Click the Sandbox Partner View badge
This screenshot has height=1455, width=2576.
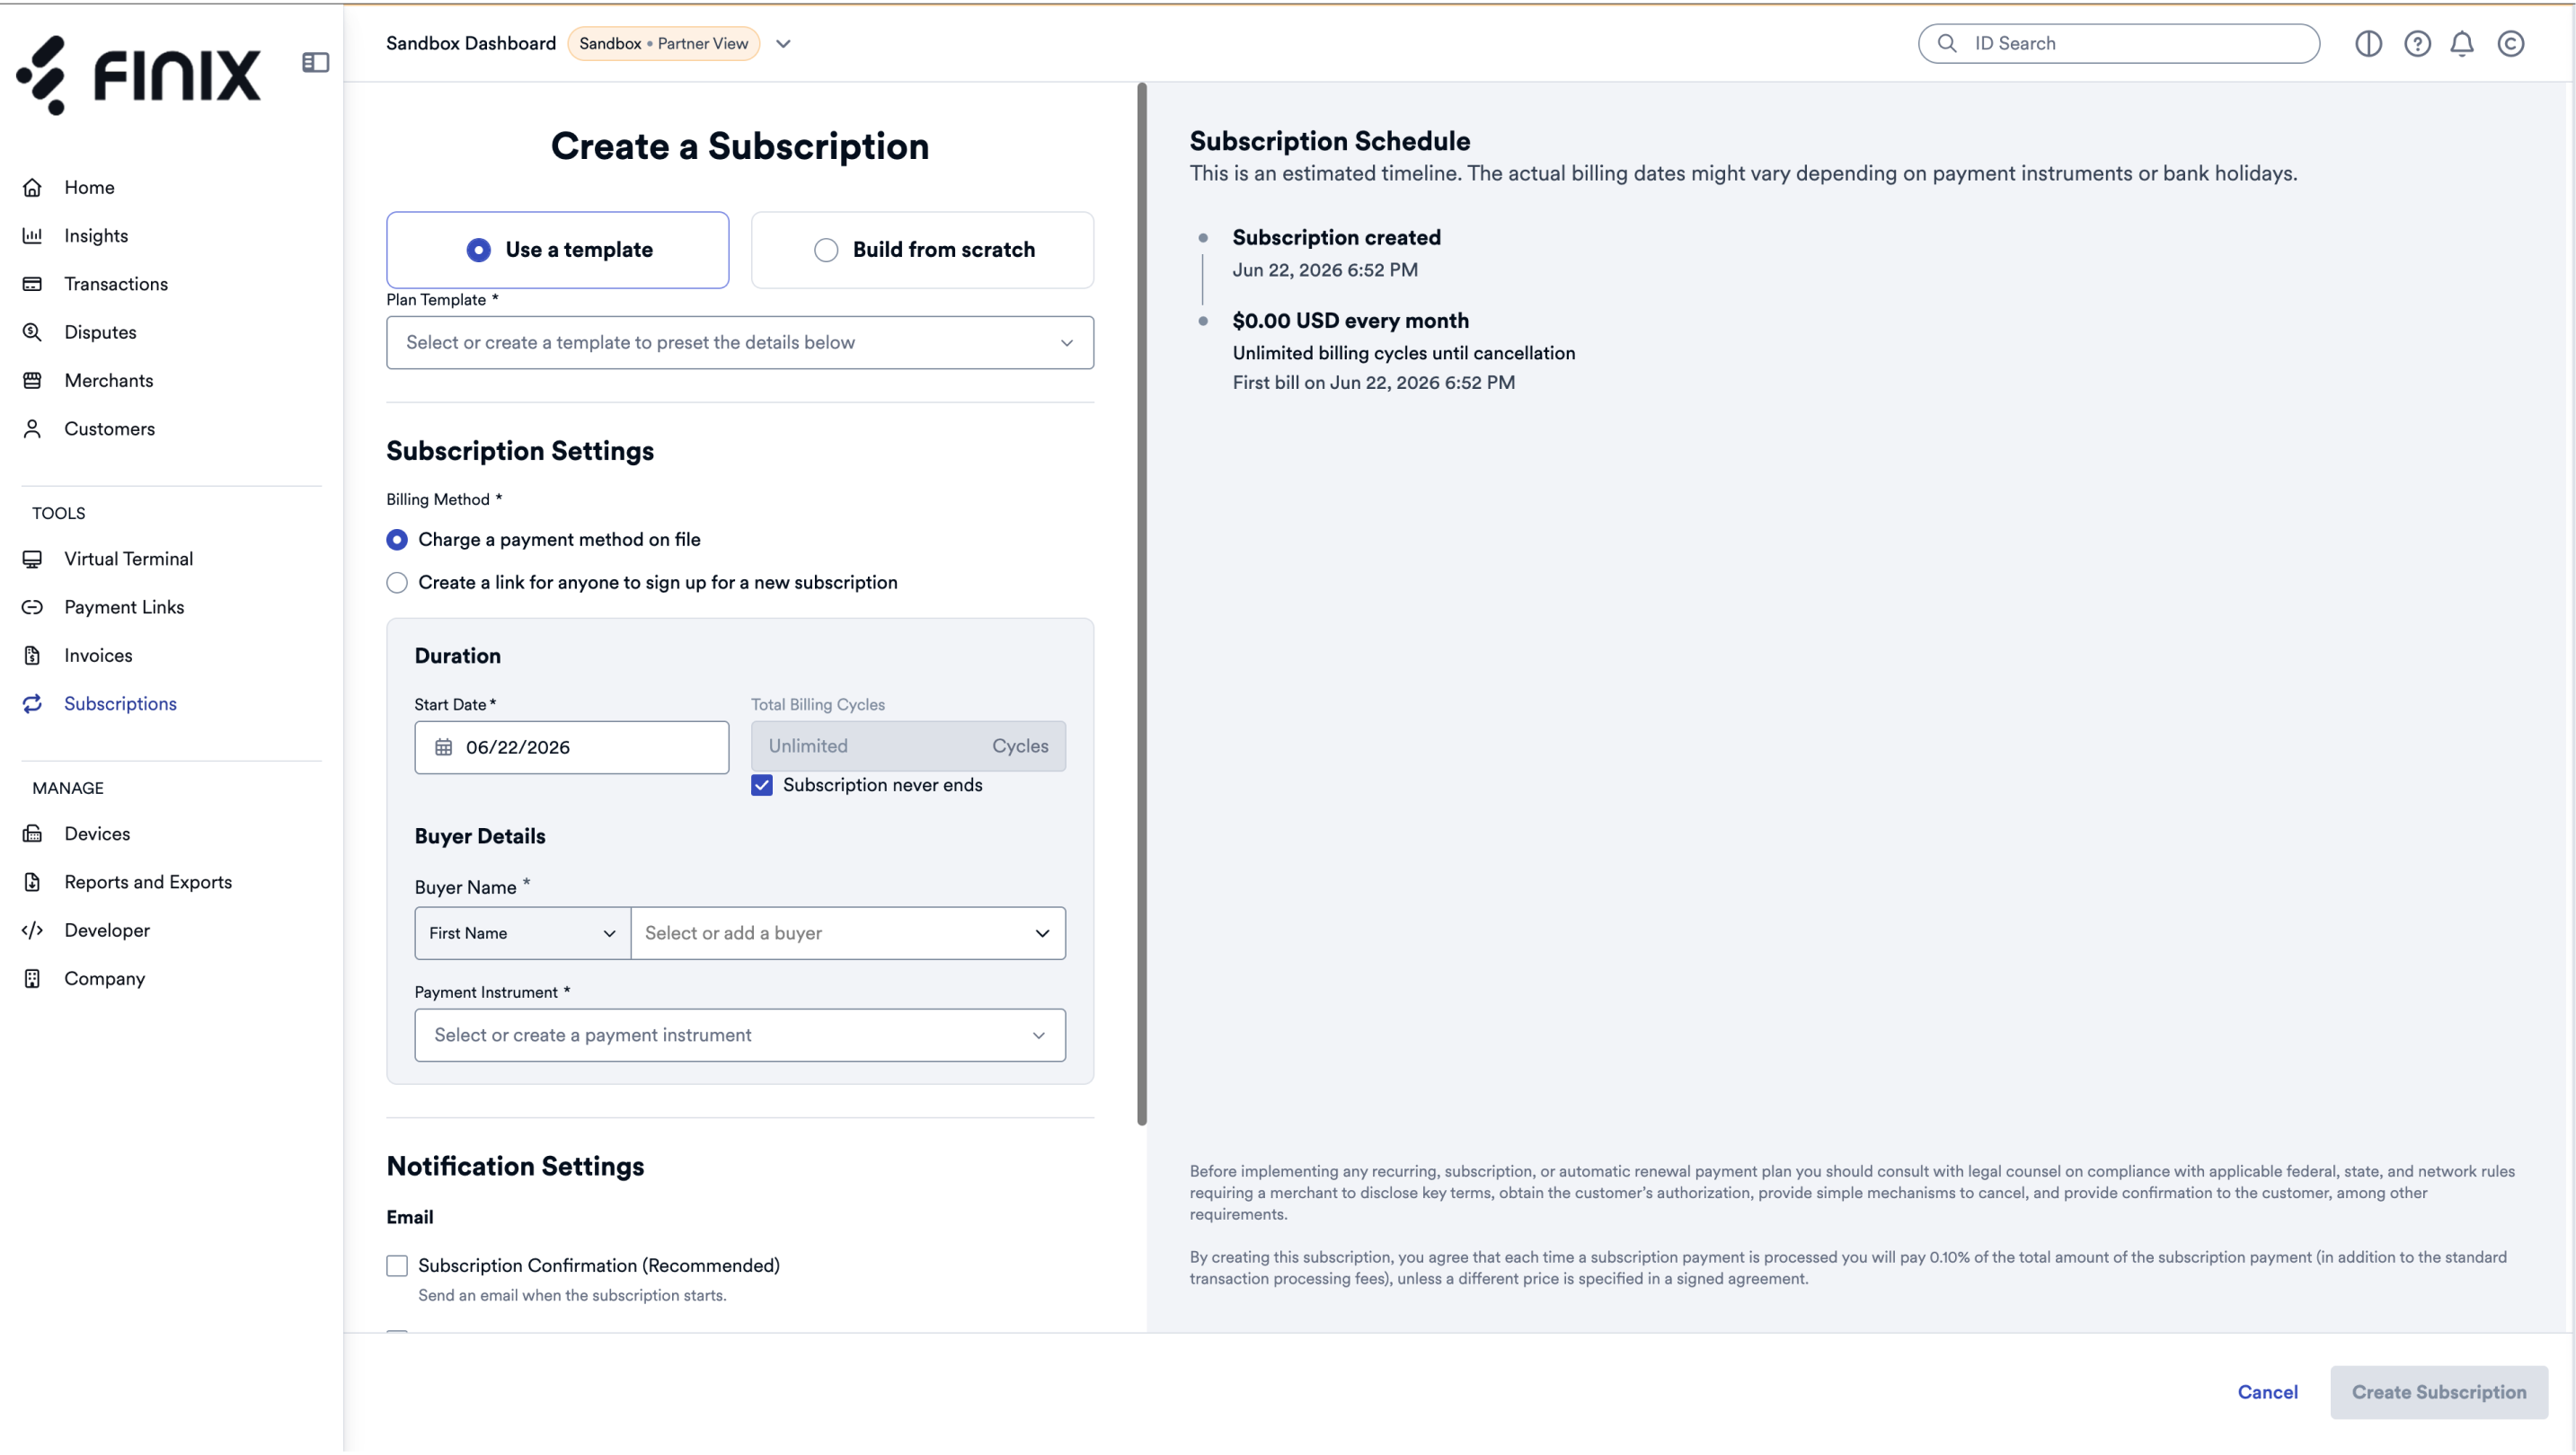(x=663, y=43)
